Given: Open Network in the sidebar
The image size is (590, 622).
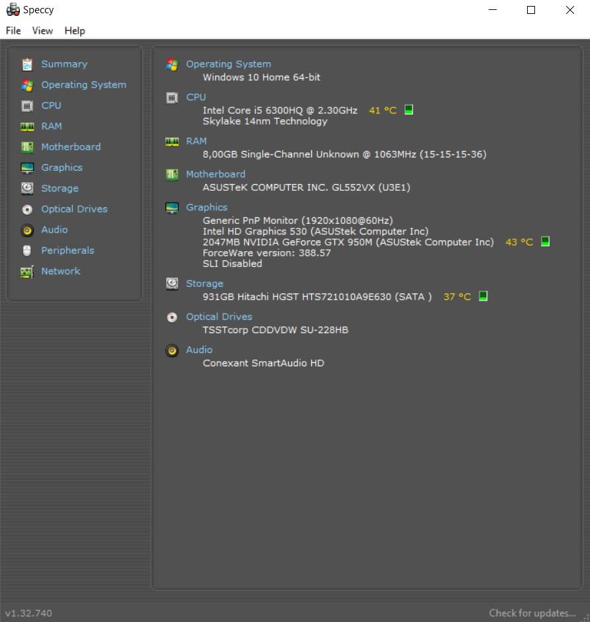Looking at the screenshot, I should click(61, 271).
